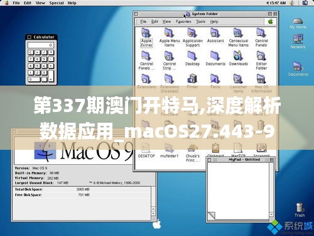Open the Scrapbook file icon
314x236 pixels.
[261, 149]
